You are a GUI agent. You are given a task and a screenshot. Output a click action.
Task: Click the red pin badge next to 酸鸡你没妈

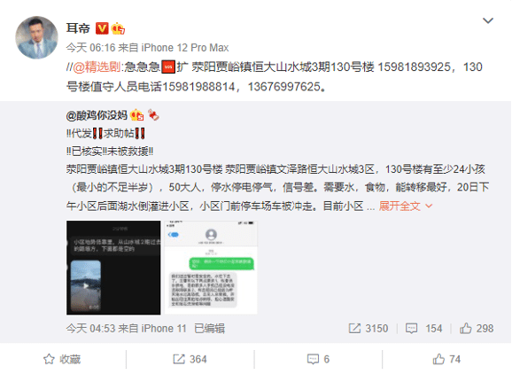click(153, 114)
